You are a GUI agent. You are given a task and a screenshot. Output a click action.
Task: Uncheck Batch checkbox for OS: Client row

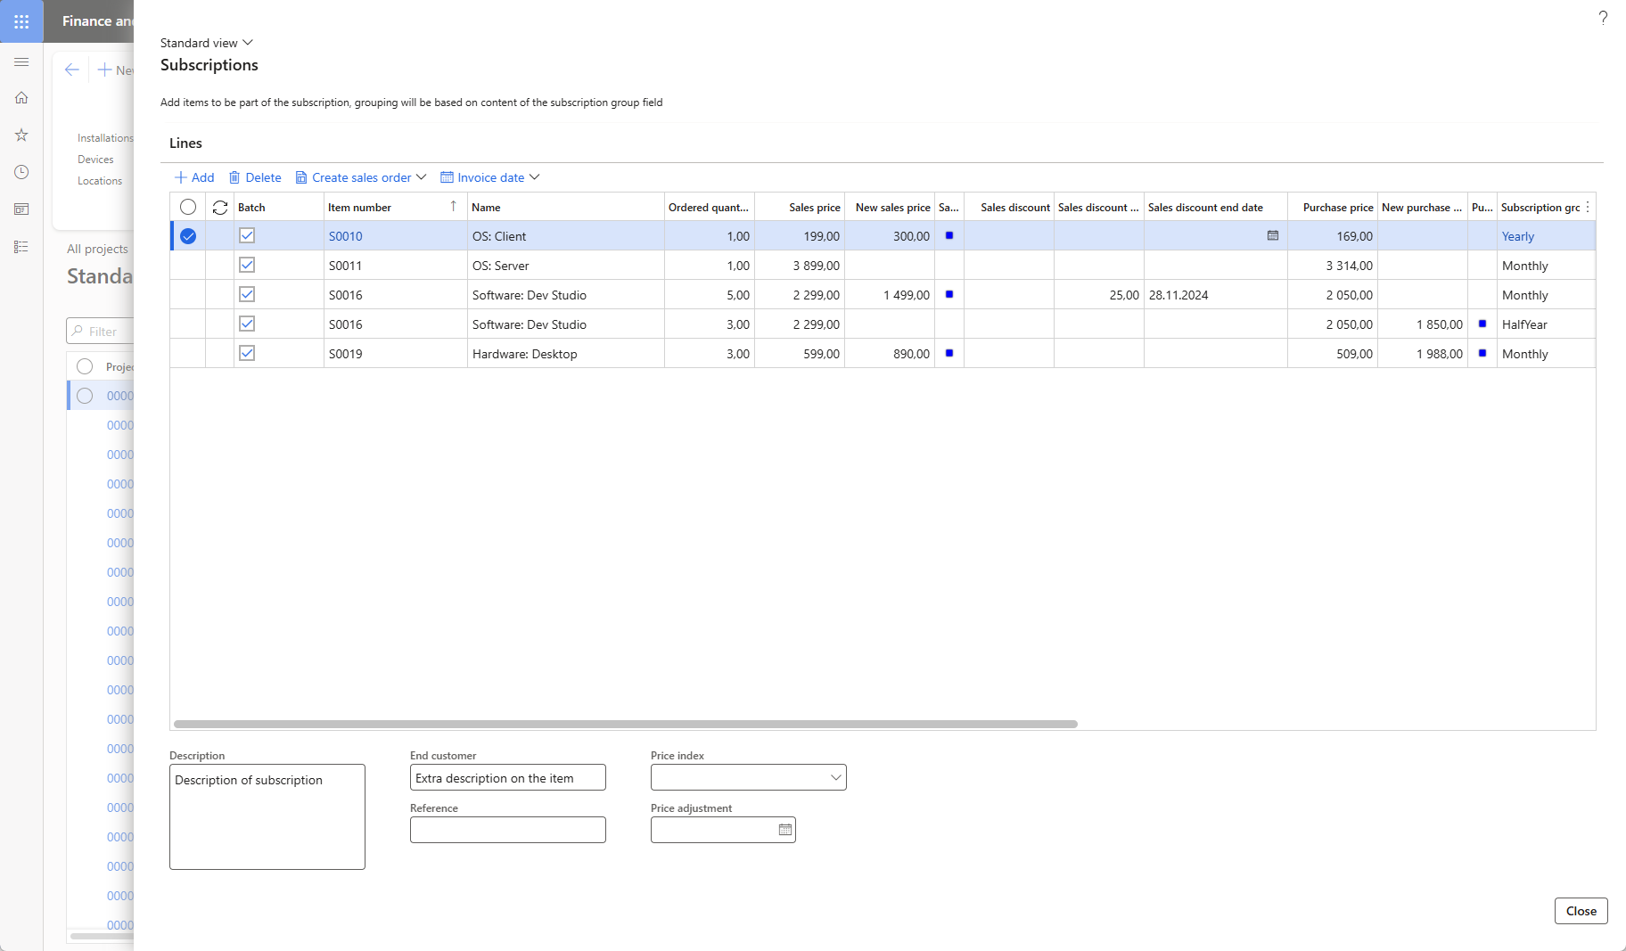tap(247, 236)
